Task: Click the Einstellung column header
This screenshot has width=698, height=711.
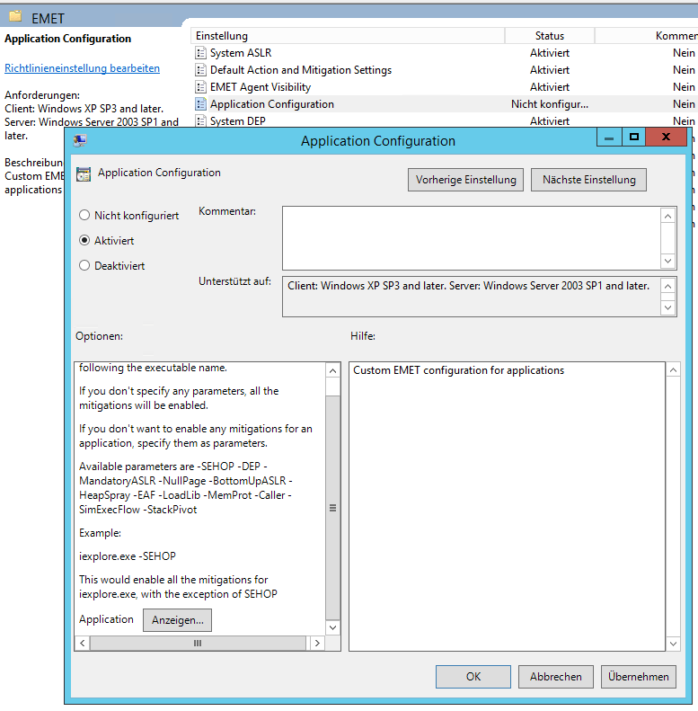Action: point(348,36)
